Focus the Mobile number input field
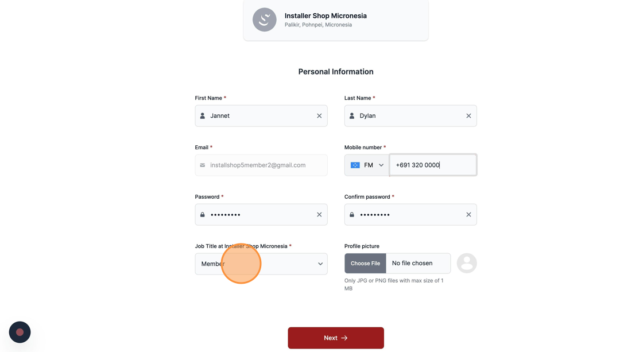Image resolution: width=643 pixels, height=352 pixels. tap(433, 165)
